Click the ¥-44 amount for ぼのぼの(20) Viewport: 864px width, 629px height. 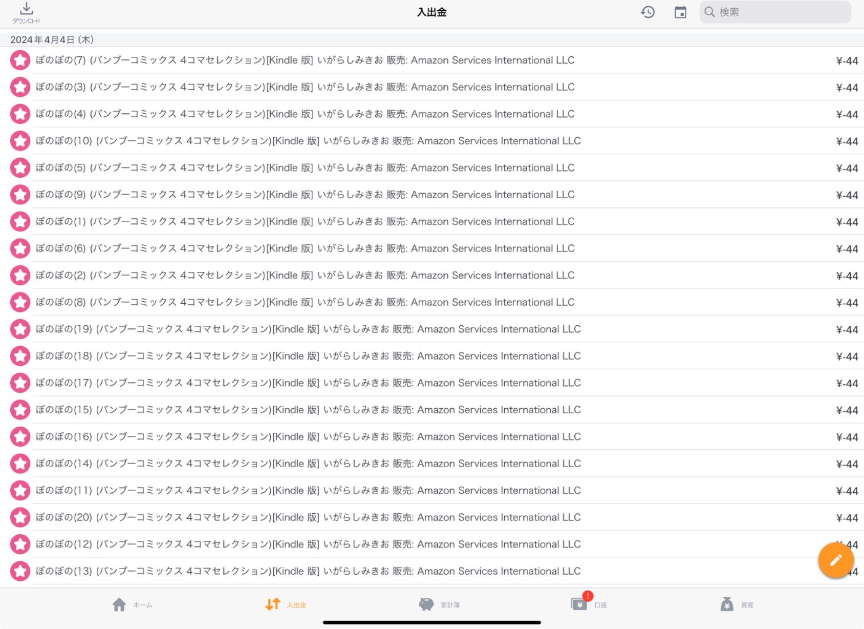pos(847,518)
